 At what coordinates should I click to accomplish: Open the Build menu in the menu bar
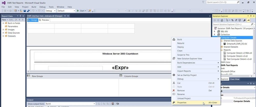[x=34, y=7]
